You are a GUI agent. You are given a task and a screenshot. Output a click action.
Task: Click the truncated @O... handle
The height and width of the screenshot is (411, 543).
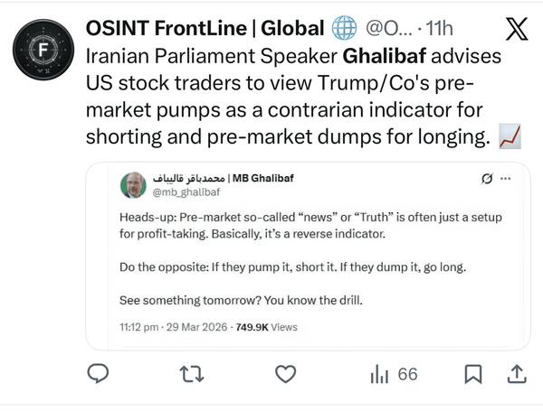point(387,29)
